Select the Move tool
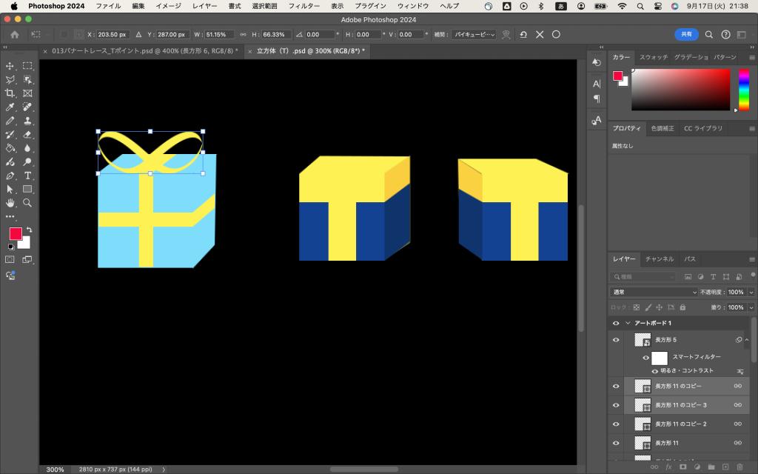 (10, 66)
